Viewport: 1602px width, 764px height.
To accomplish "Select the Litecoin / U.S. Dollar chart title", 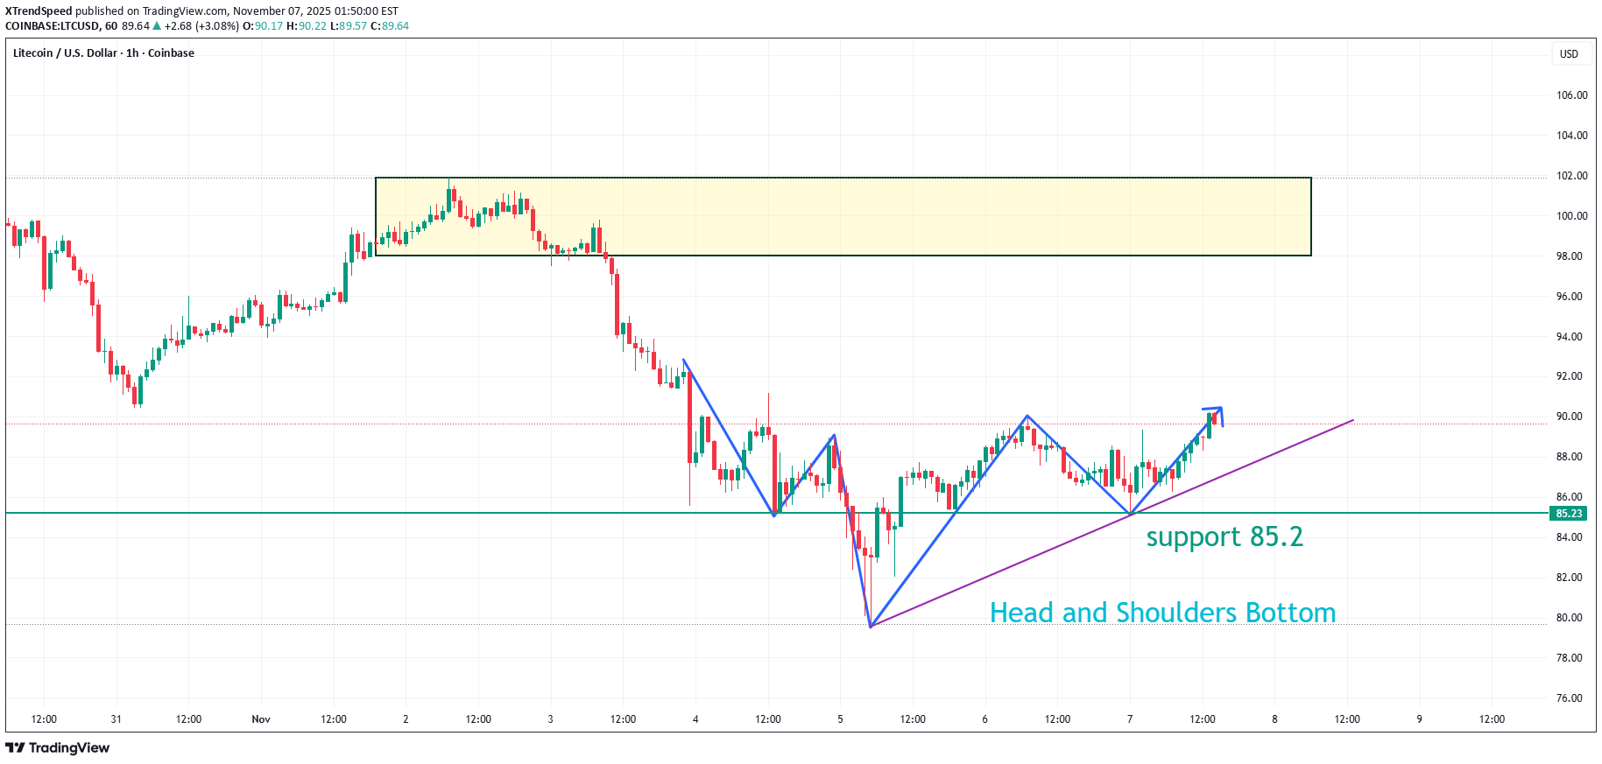I will point(103,53).
